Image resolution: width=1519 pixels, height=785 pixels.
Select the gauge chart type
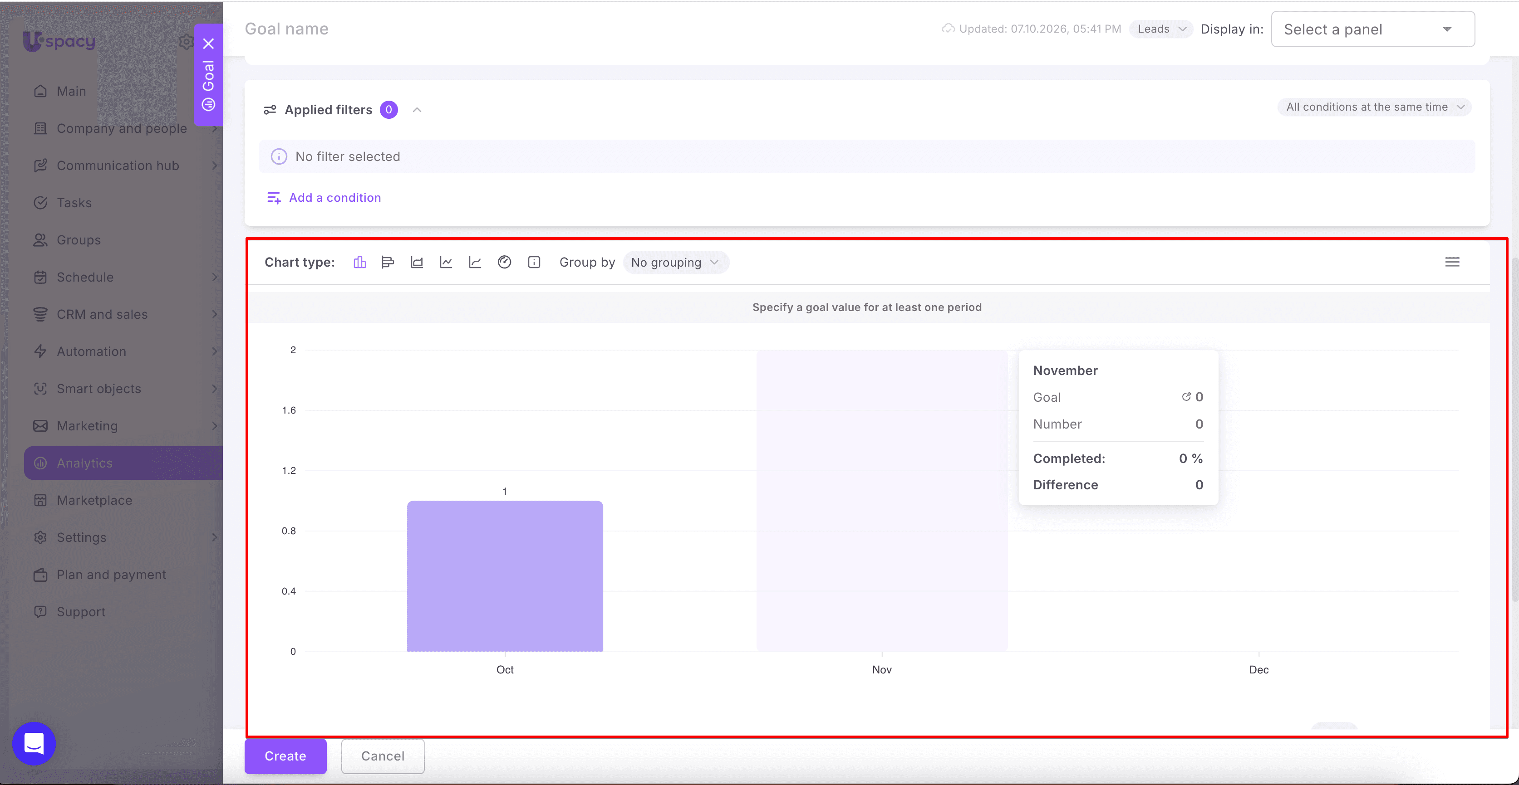coord(504,262)
